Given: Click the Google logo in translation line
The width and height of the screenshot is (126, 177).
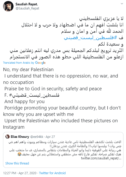Looking at the screenshot, I should coord(40,63).
